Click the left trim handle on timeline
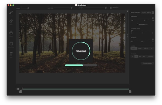 [21, 91]
